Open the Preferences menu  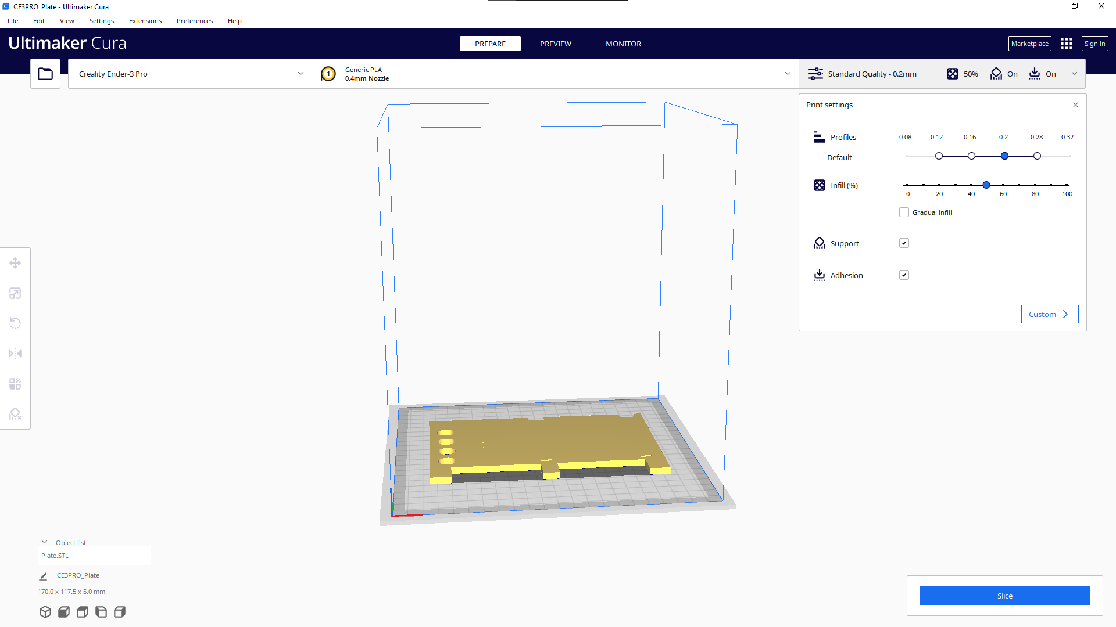pos(195,21)
